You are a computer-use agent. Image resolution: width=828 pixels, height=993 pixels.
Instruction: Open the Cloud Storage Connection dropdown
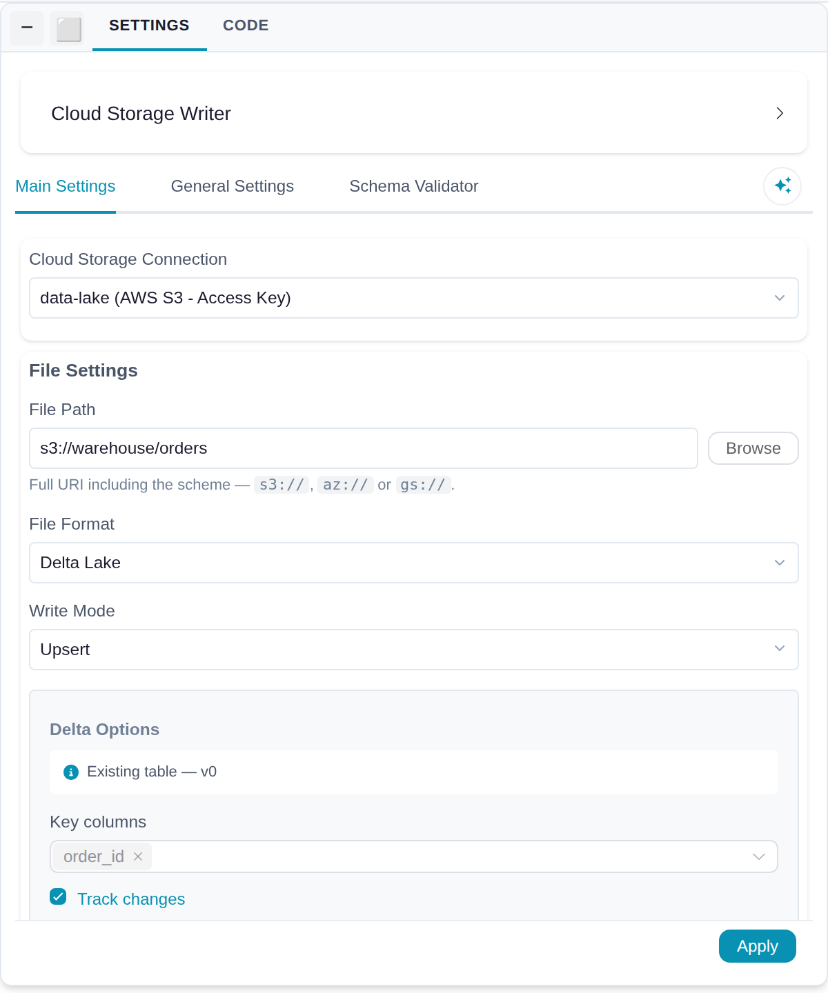[414, 298]
